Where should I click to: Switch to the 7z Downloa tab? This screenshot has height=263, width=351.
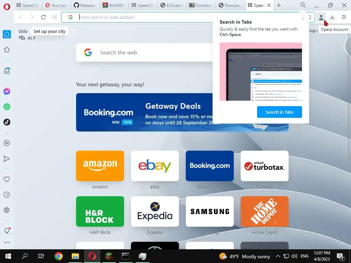pos(201,5)
